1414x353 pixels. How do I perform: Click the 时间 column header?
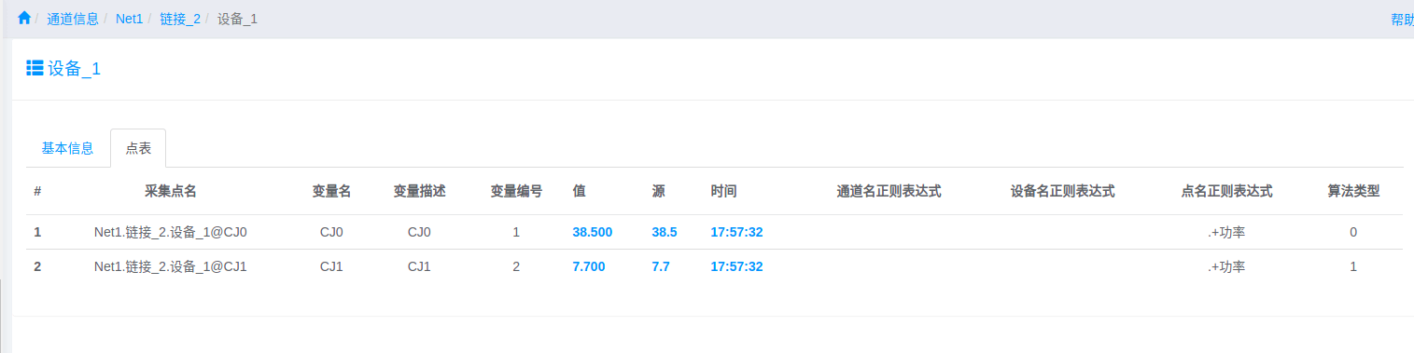pos(723,191)
